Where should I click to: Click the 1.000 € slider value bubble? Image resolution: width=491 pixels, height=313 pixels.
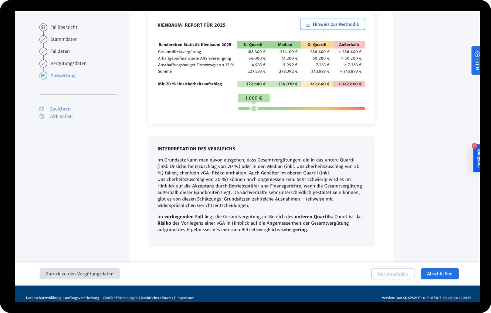click(x=254, y=98)
